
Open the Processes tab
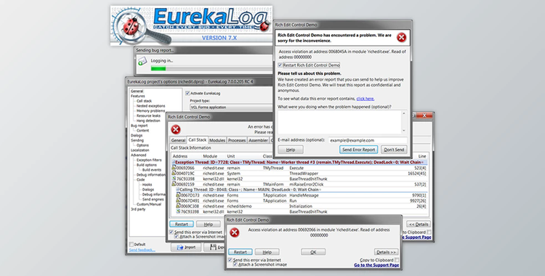click(237, 140)
